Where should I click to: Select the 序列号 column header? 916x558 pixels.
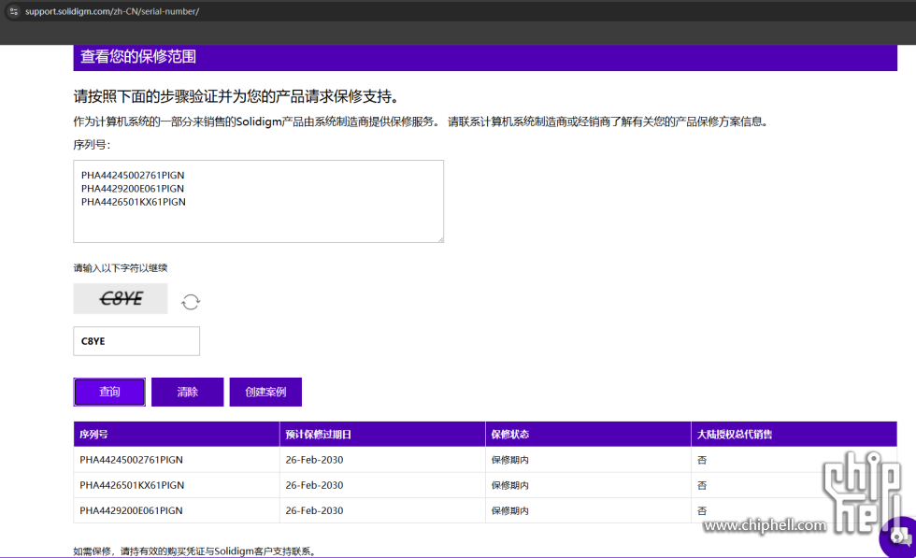point(177,434)
